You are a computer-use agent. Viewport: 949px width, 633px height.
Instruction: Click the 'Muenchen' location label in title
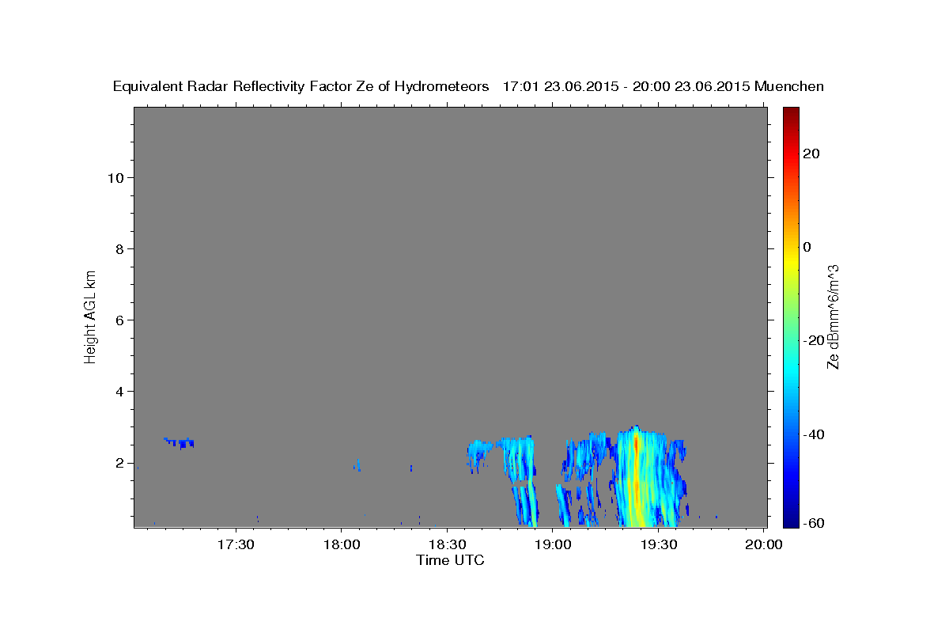pos(789,86)
